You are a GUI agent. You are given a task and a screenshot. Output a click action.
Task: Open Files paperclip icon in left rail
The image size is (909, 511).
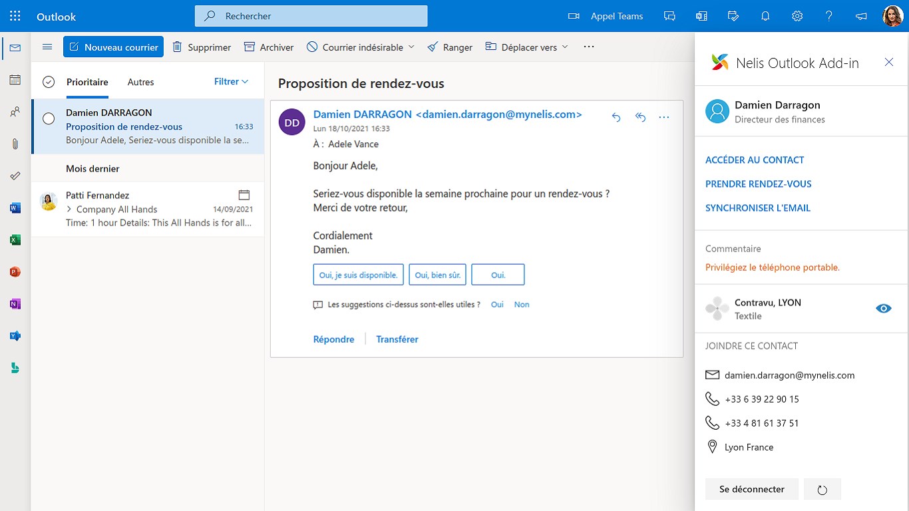[x=15, y=144]
